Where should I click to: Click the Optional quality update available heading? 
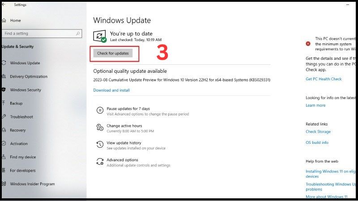[x=130, y=71]
